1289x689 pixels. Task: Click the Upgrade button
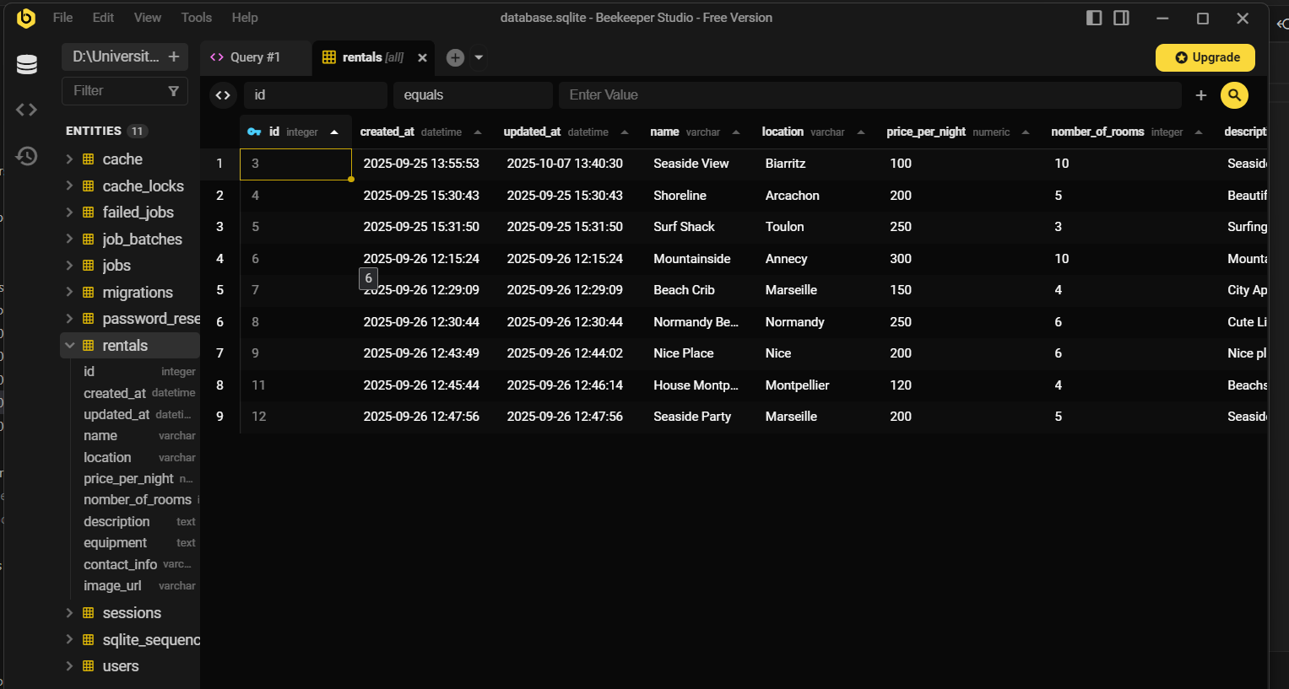[x=1205, y=57]
